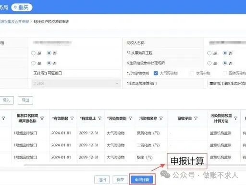The image size is (246, 185).
Task: Click the 无排污许可证排口 input field
Action: [76, 73]
